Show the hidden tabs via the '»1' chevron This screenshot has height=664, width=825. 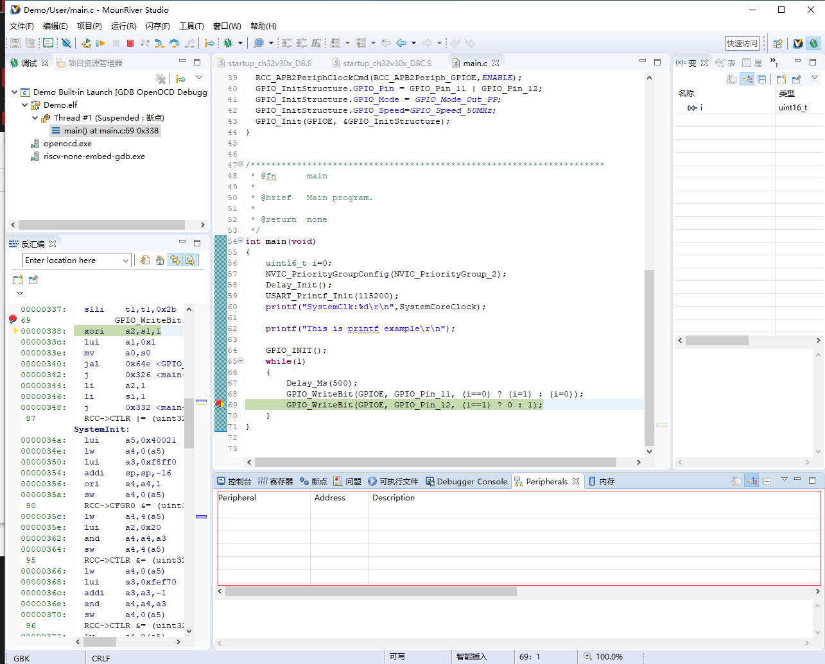click(x=774, y=63)
